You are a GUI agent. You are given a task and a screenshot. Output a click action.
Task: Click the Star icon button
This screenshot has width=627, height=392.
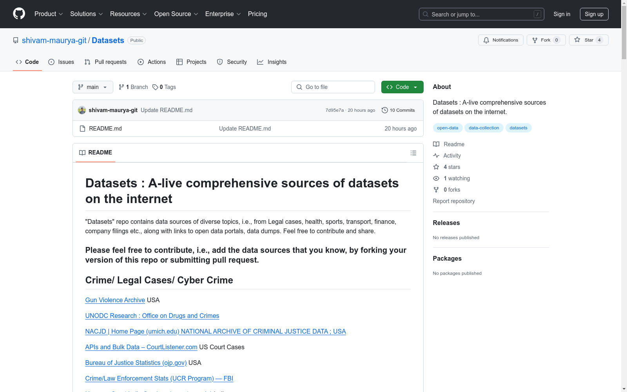[577, 40]
